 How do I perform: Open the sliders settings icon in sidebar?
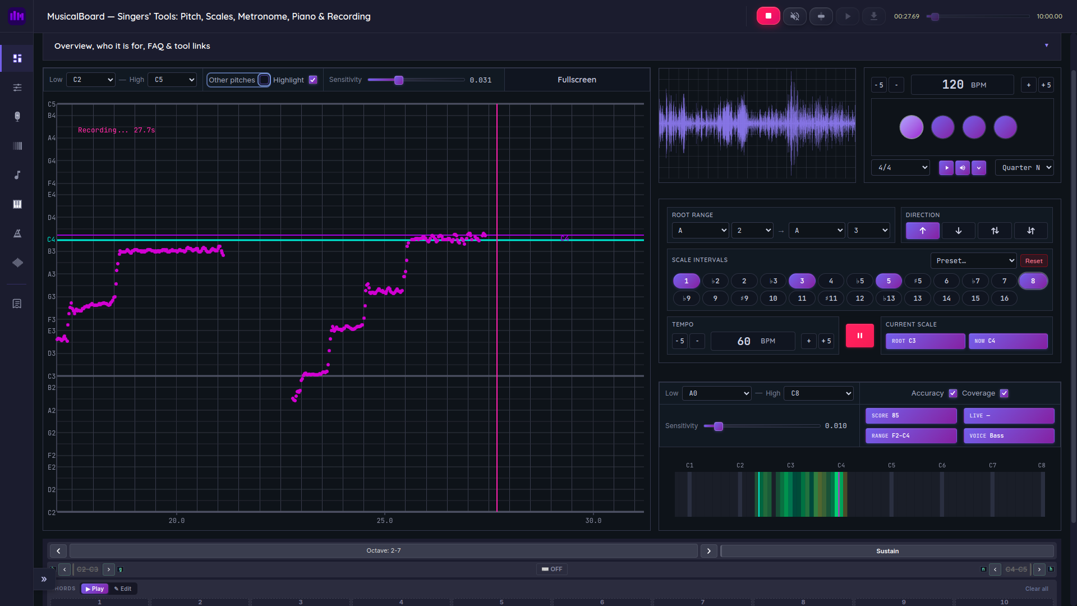point(17,87)
